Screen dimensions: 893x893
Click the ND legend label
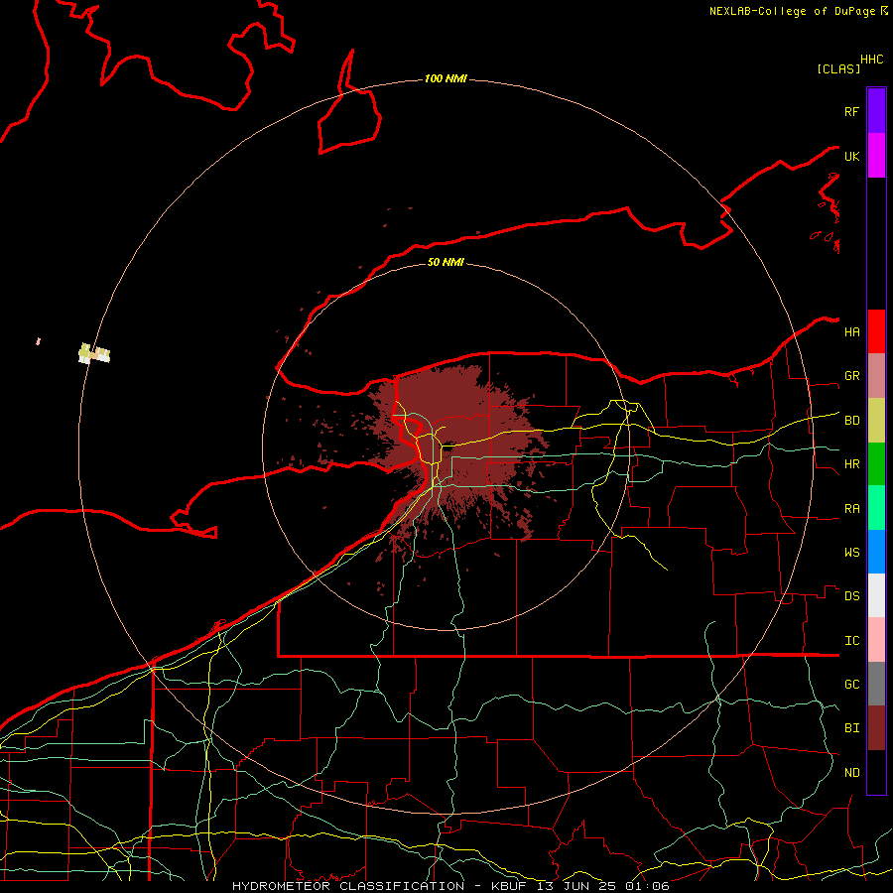pos(851,772)
